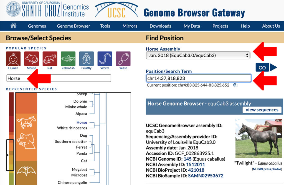This screenshot has height=185, width=284.
Task: Click the view sequences button
Action: (x=262, y=110)
